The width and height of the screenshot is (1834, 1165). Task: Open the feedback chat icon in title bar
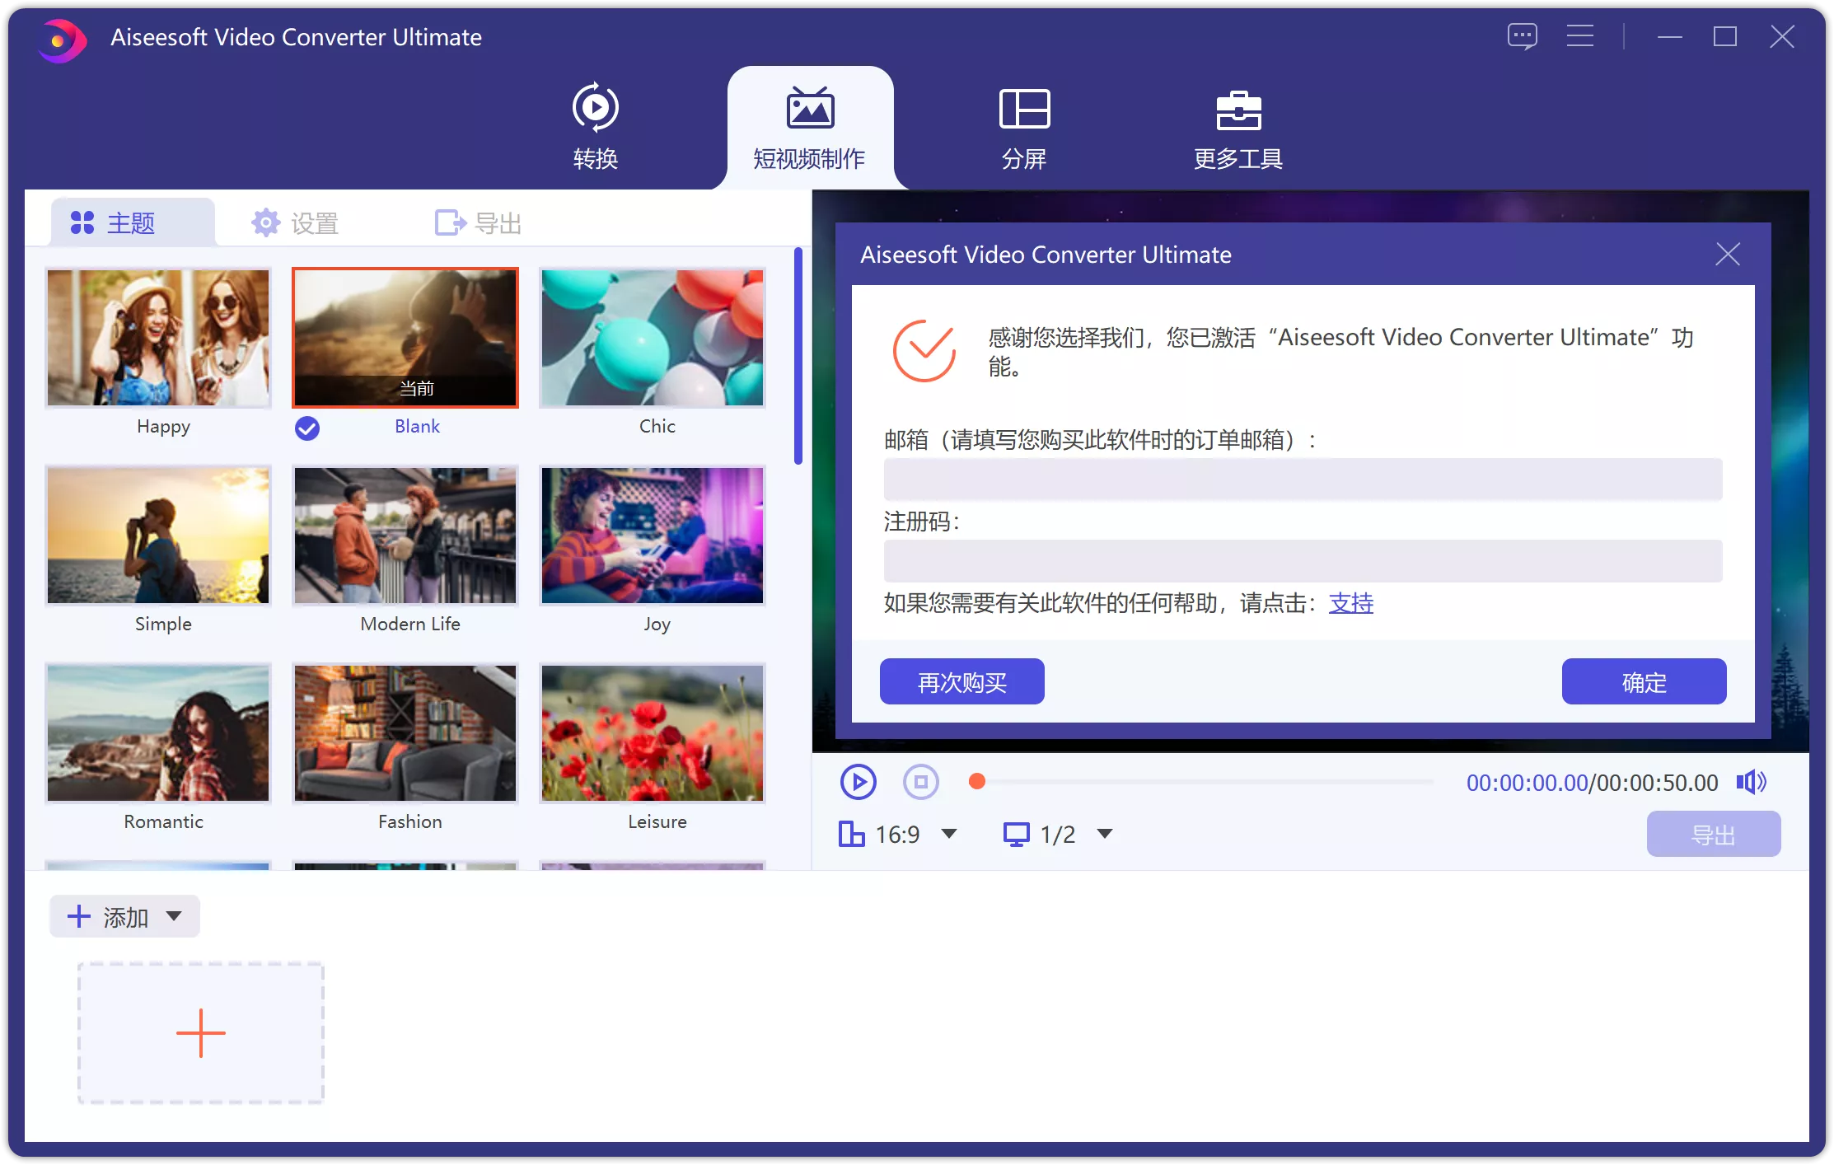(x=1522, y=36)
